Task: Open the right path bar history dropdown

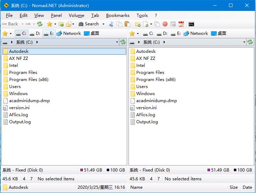Action: click(x=244, y=42)
